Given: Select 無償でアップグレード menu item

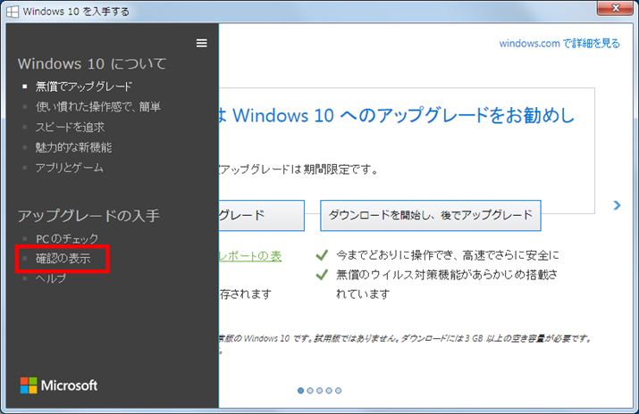Looking at the screenshot, I should (x=83, y=87).
